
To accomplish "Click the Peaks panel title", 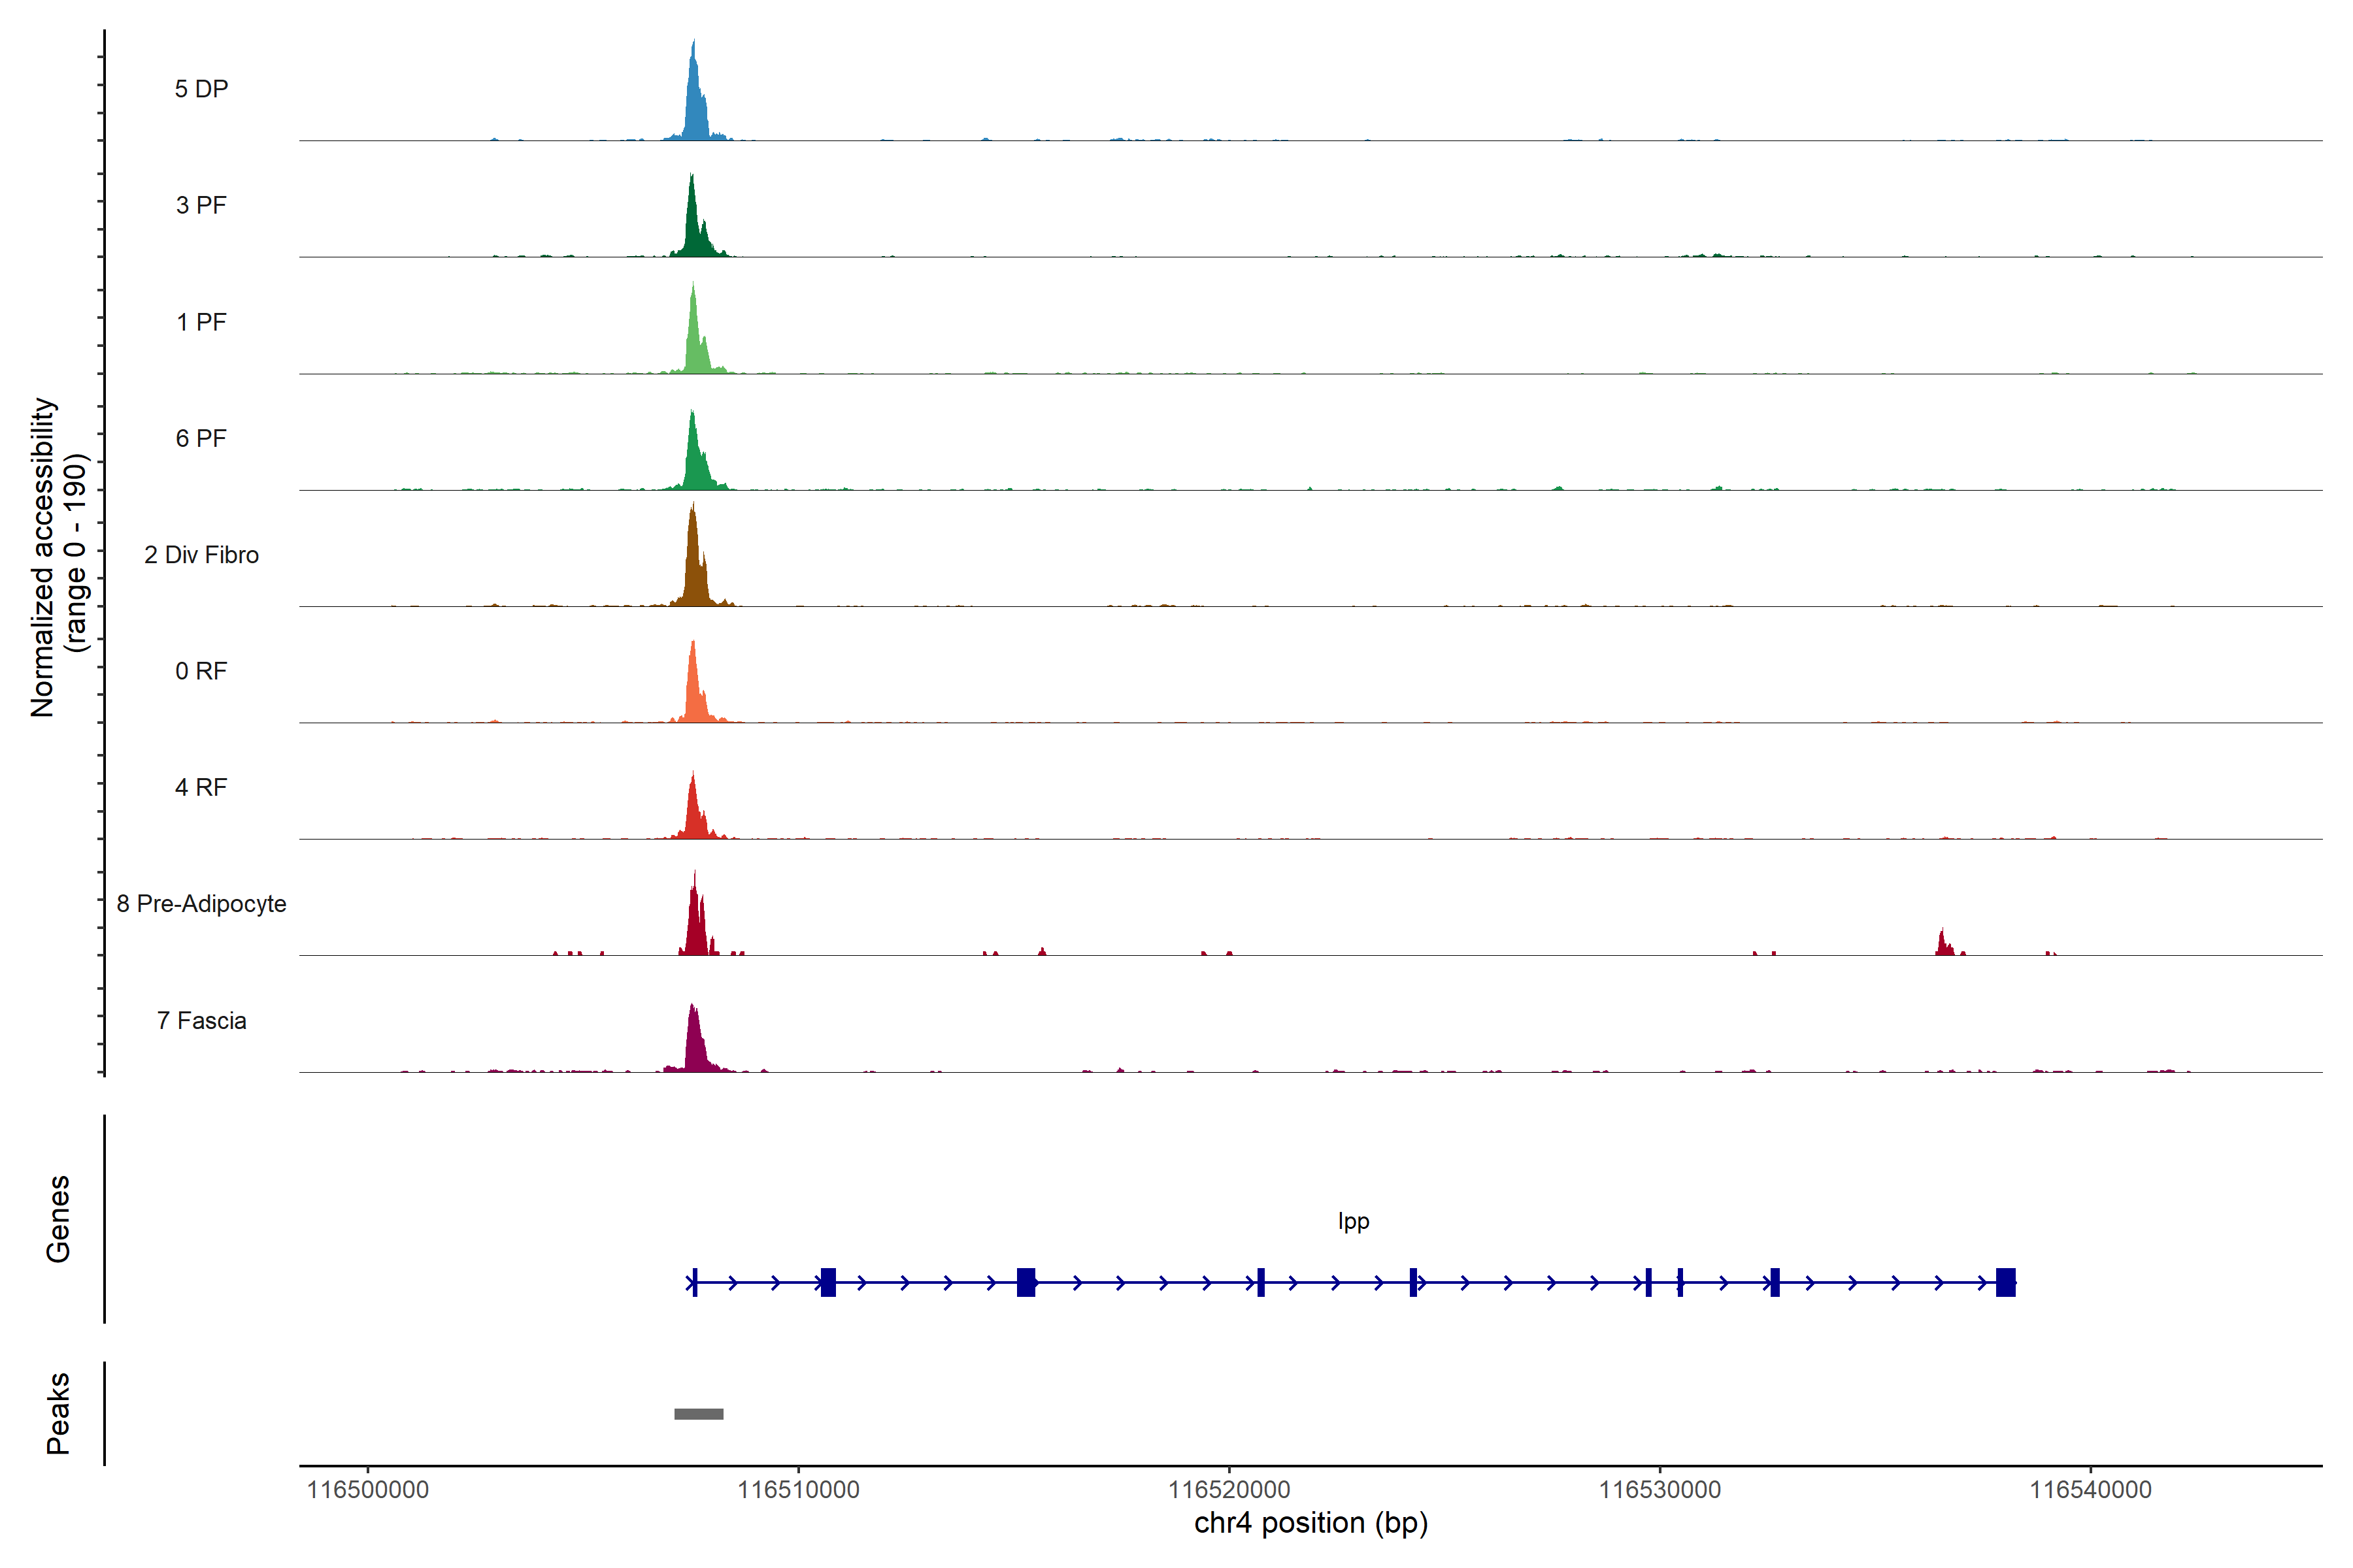I will coord(58,1413).
